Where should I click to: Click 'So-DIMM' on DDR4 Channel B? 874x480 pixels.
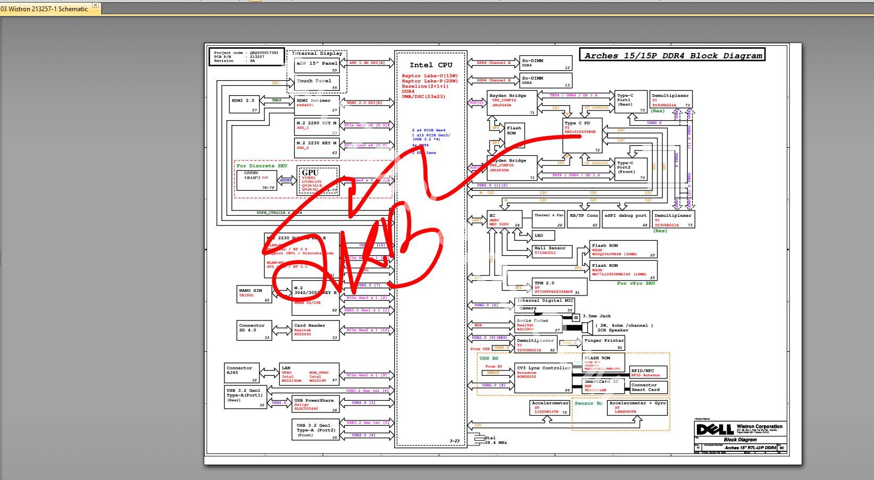point(532,78)
